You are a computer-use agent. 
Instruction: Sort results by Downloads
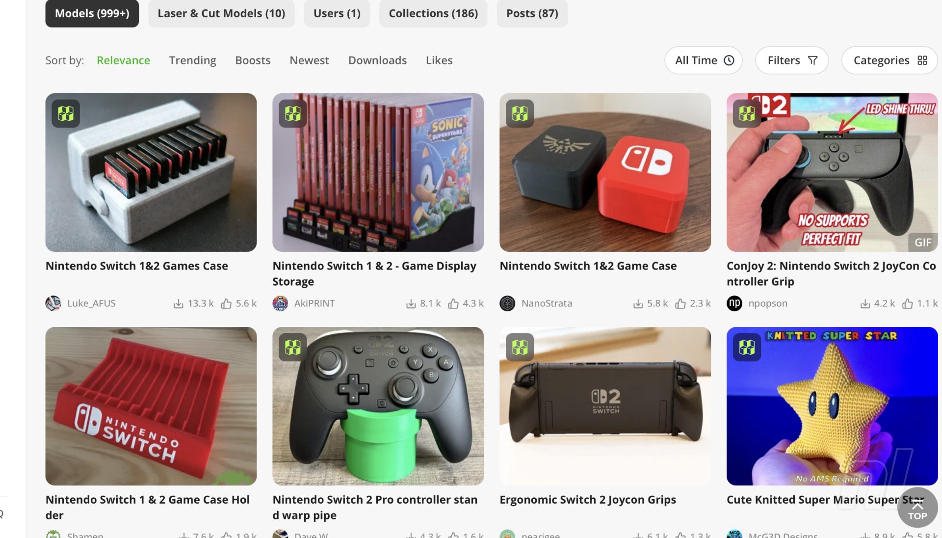click(x=377, y=60)
